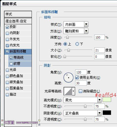Open the 高光模式 dropdown showing 柔光
This screenshot has height=127, width=117.
(83, 100)
